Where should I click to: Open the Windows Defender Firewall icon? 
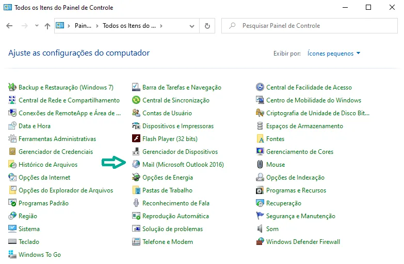pos(260,241)
